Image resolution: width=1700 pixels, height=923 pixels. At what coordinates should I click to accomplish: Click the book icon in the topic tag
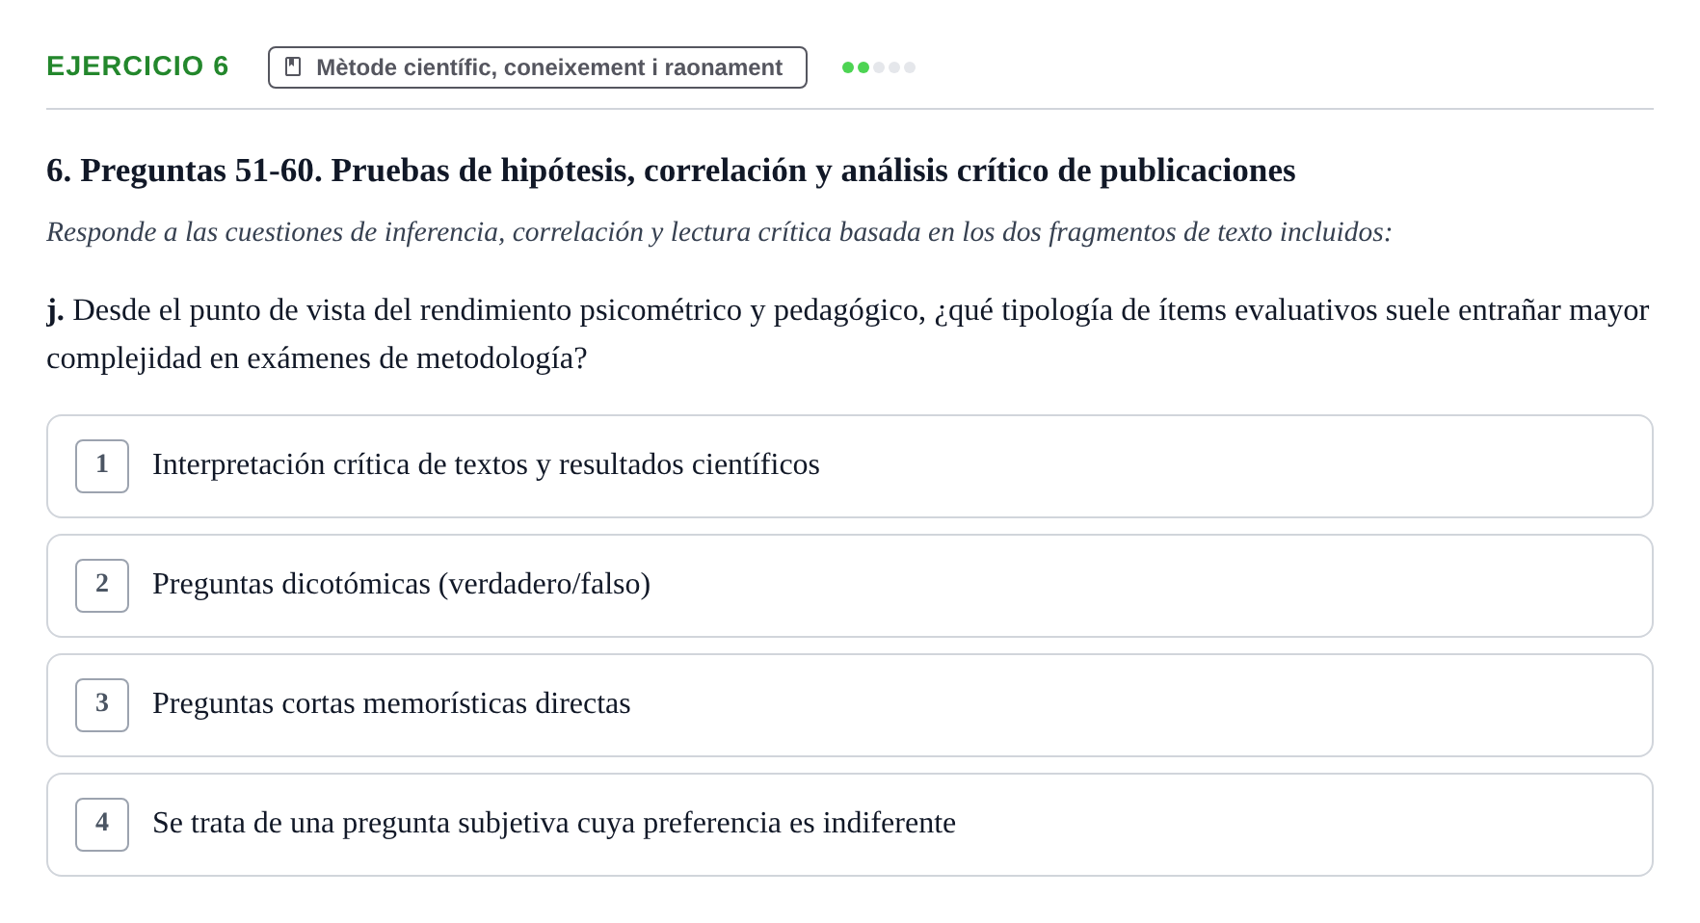[293, 67]
